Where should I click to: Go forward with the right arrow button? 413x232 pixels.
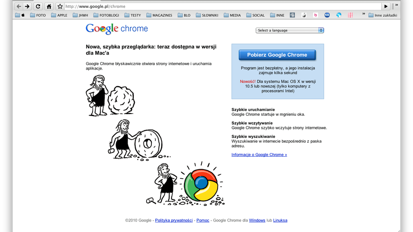pos(27,6)
